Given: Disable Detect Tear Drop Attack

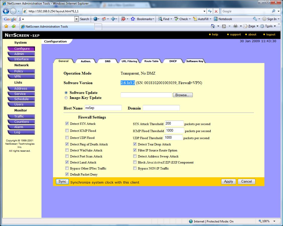Looking at the screenshot, I should tap(135, 144).
